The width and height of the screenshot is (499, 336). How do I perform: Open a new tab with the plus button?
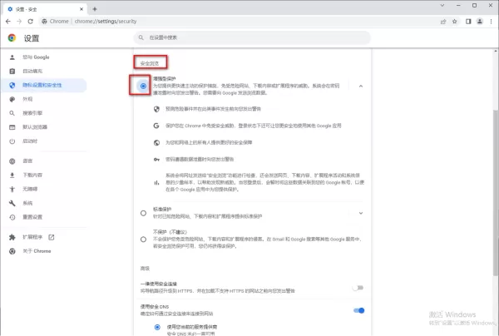95,9
